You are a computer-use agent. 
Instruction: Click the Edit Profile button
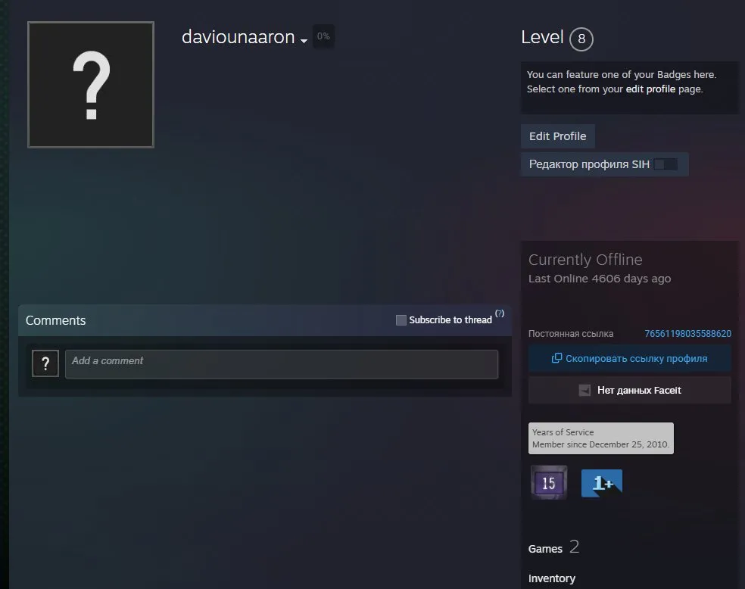point(558,136)
